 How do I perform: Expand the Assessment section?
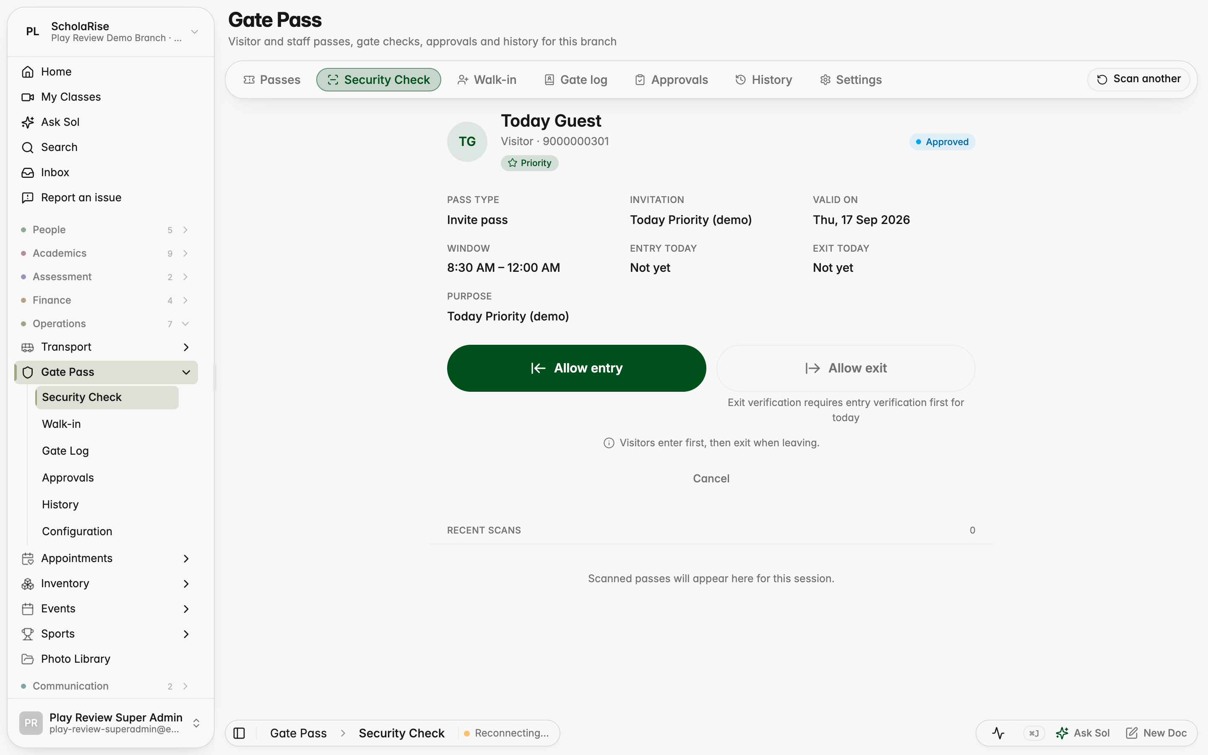coord(106,277)
